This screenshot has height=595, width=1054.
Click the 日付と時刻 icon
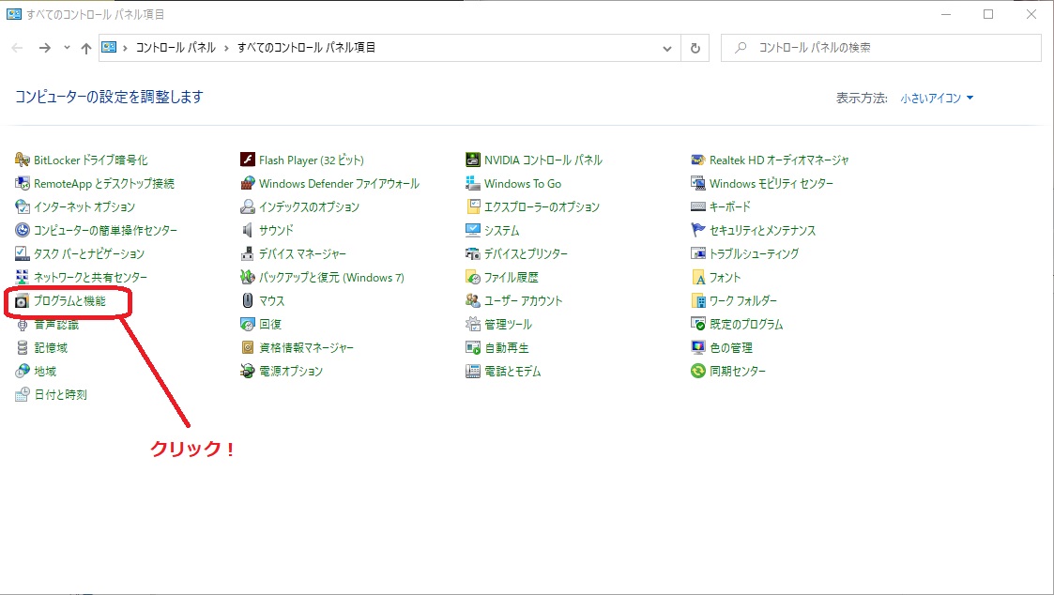pos(23,395)
